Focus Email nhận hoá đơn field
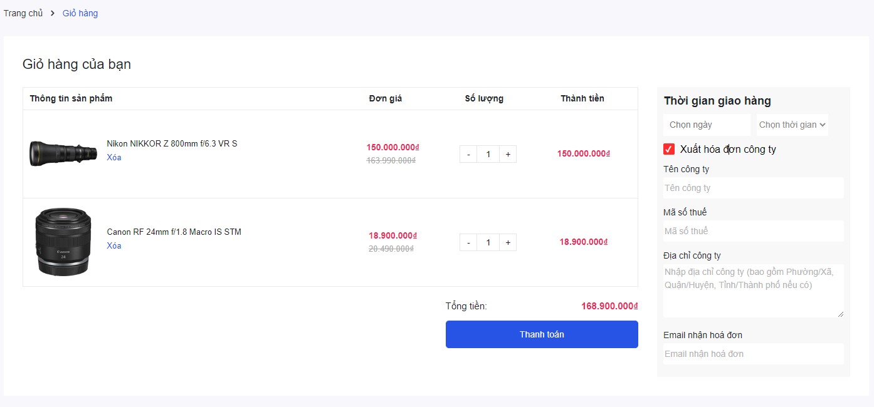 753,354
